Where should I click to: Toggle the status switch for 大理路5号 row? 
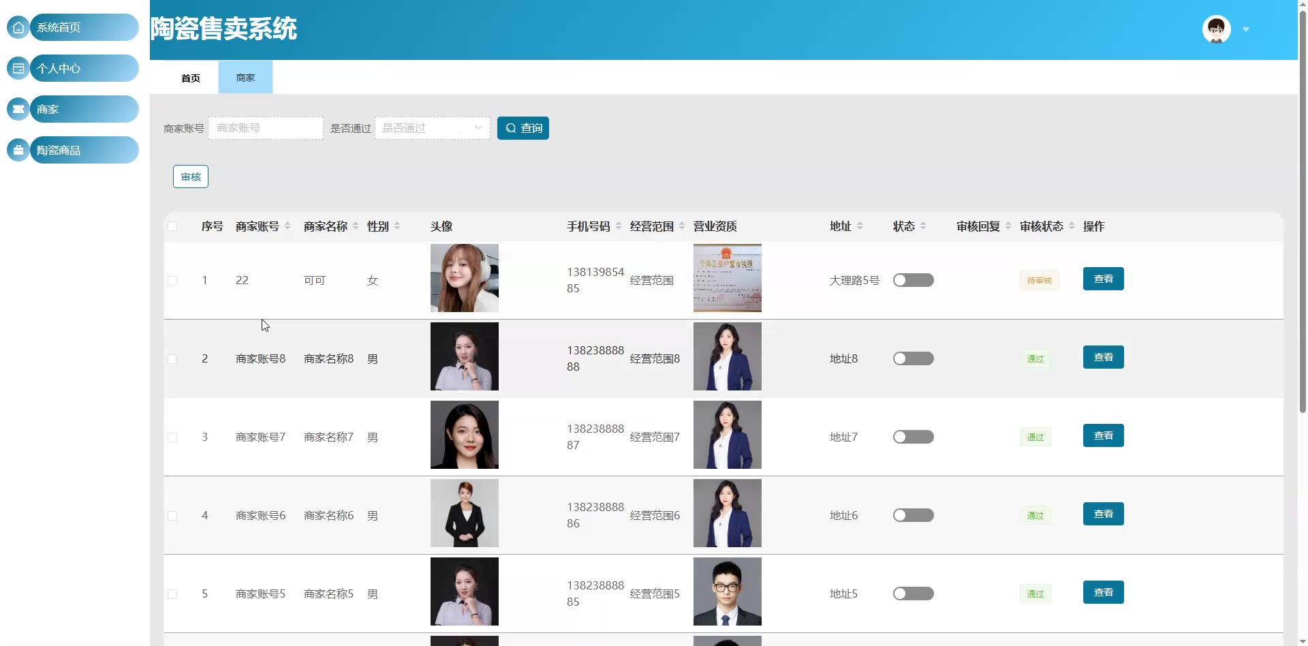pos(914,280)
